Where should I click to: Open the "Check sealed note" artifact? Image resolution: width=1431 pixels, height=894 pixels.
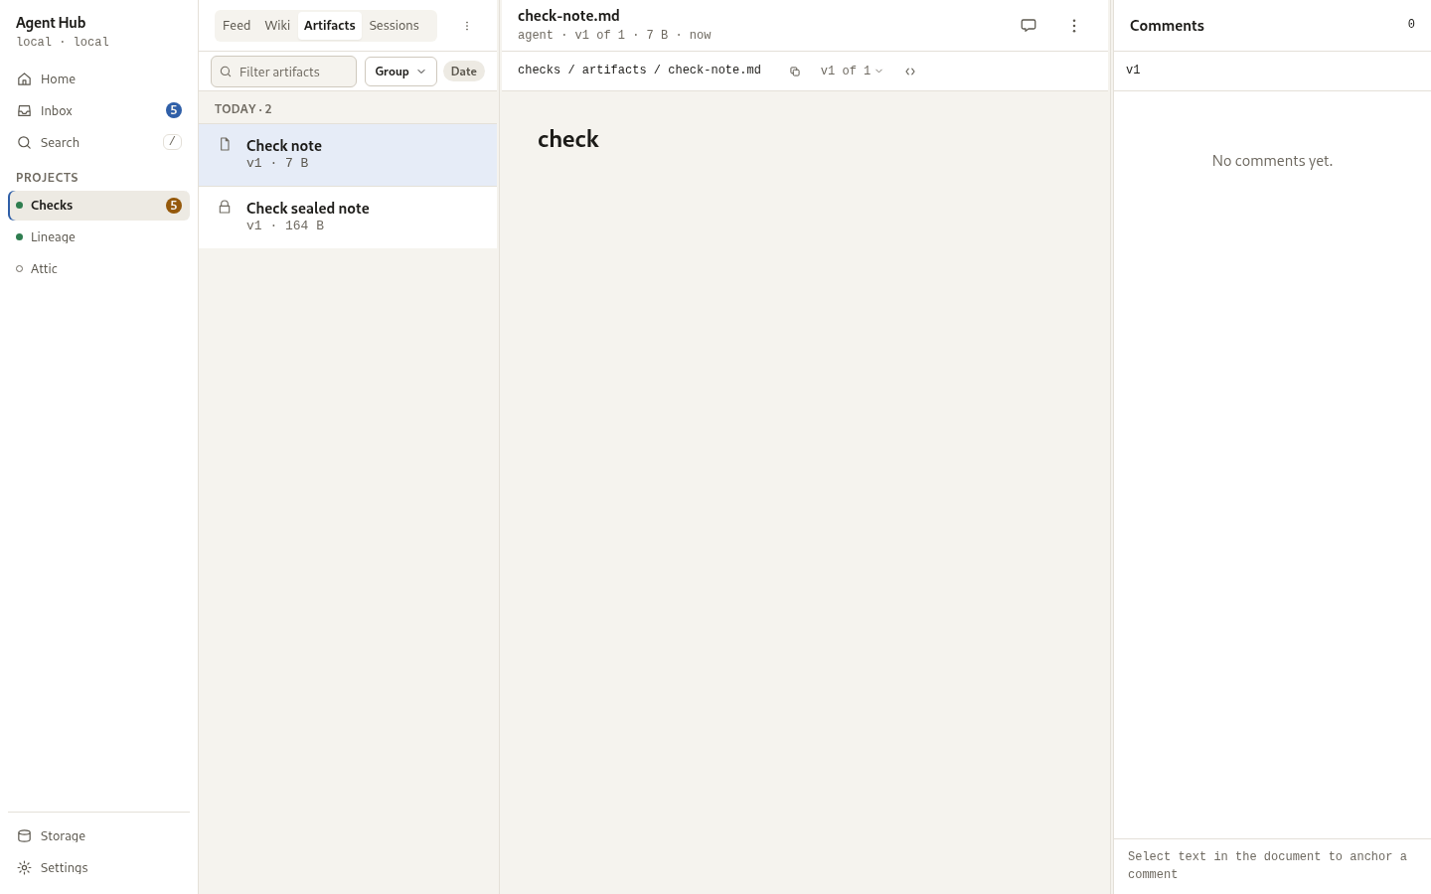(348, 218)
